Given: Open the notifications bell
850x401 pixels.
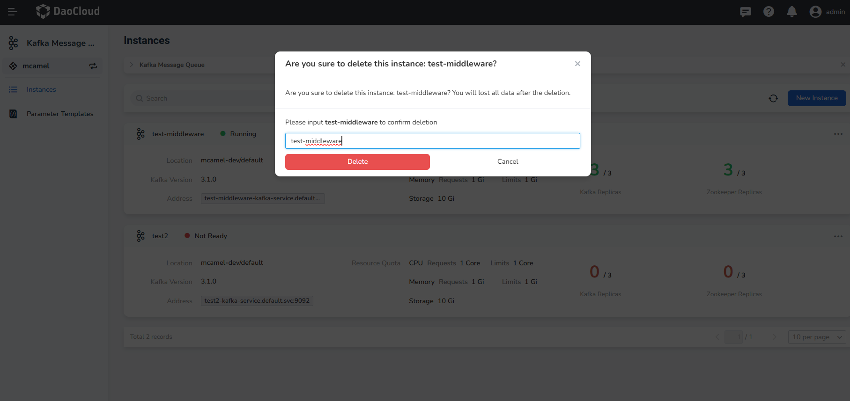Looking at the screenshot, I should click(x=791, y=12).
